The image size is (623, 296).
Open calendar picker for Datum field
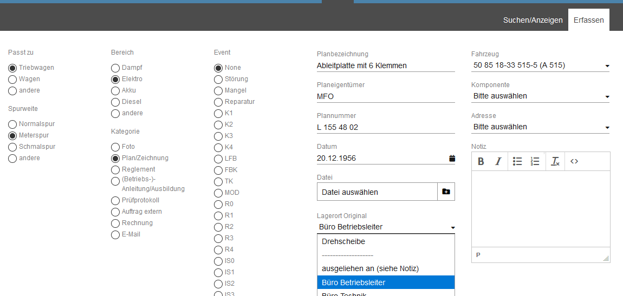[452, 159]
